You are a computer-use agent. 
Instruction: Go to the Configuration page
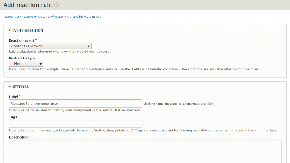pyautogui.click(x=57, y=17)
